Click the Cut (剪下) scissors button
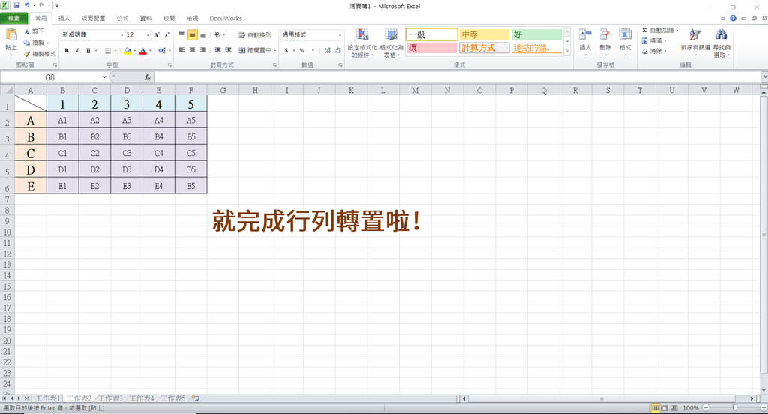768x414 pixels. pyautogui.click(x=34, y=31)
